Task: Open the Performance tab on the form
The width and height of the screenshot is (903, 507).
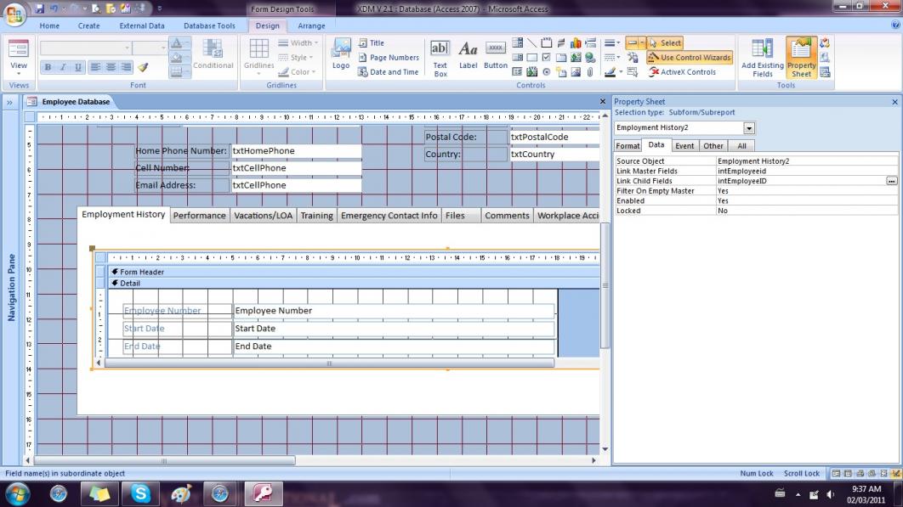Action: click(x=200, y=216)
